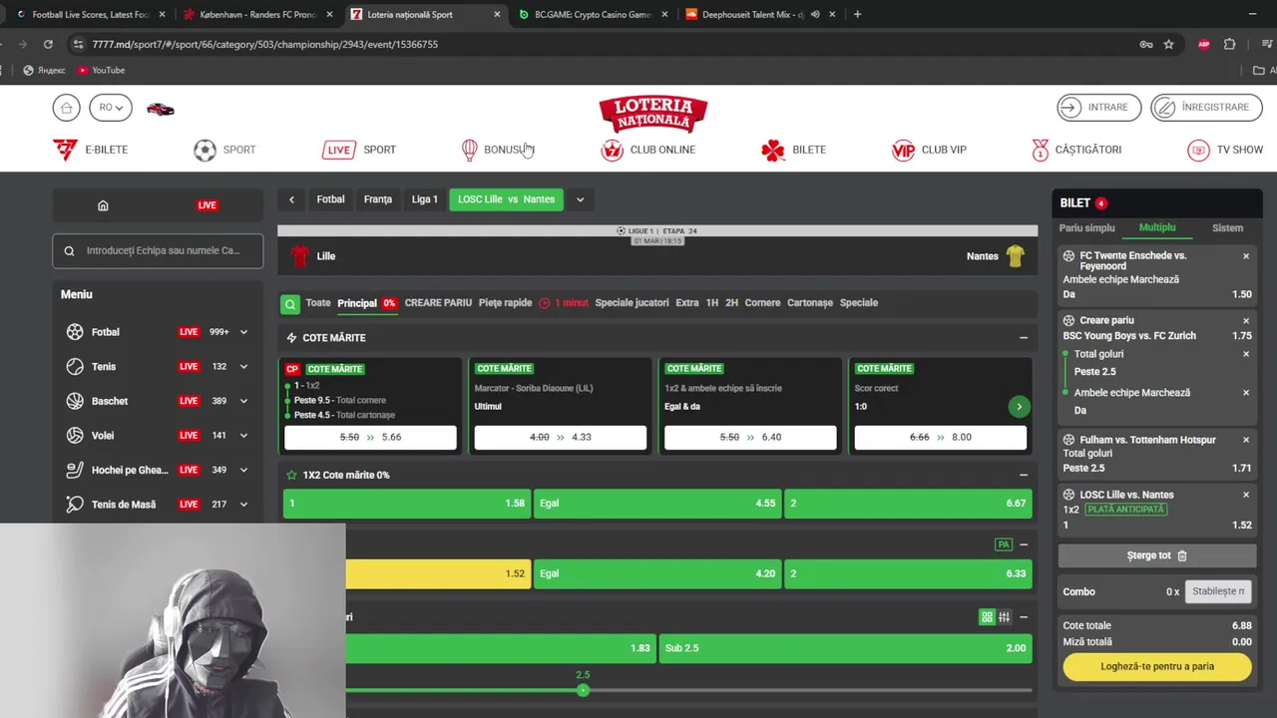Remove Creare pariu Young Boys bet
The height and width of the screenshot is (718, 1277).
pyautogui.click(x=1246, y=321)
